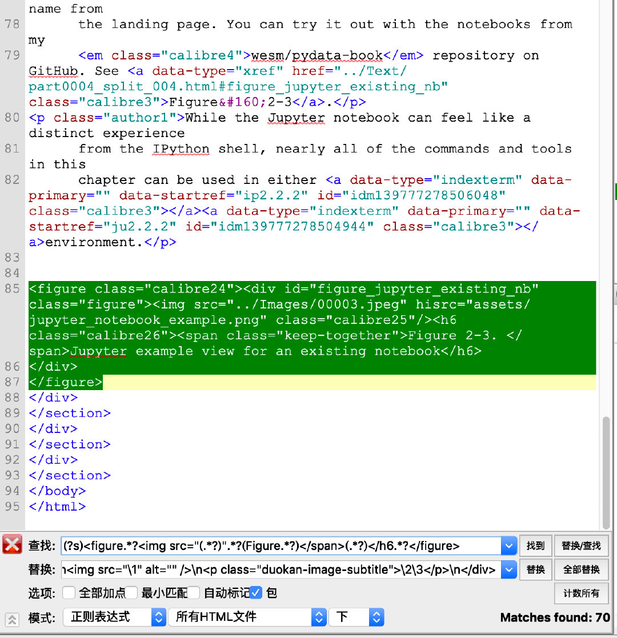
Task: Open the 查找 search history dropdown
Action: click(509, 545)
